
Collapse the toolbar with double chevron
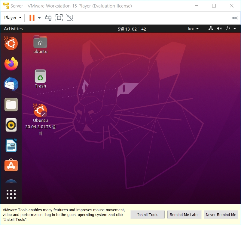(x=235, y=18)
